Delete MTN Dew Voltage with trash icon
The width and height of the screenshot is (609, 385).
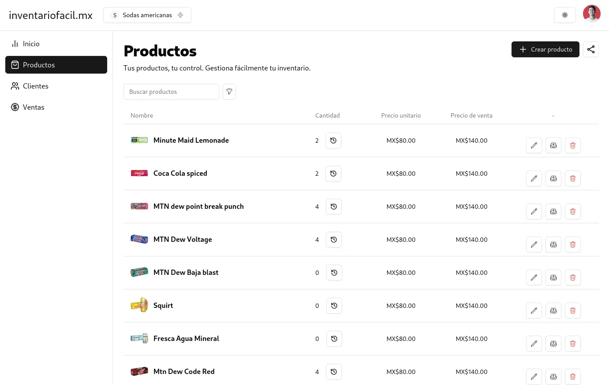coord(573,244)
